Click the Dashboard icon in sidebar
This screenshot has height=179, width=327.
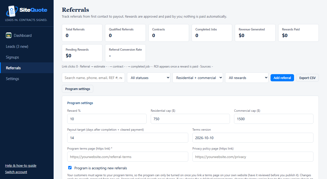(x=9, y=35)
